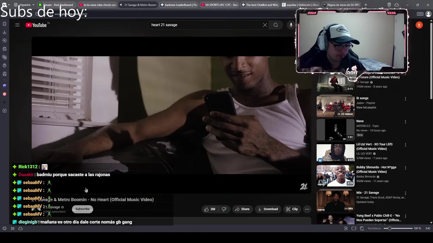Click the YouTube search magnifier button

[x=276, y=25]
